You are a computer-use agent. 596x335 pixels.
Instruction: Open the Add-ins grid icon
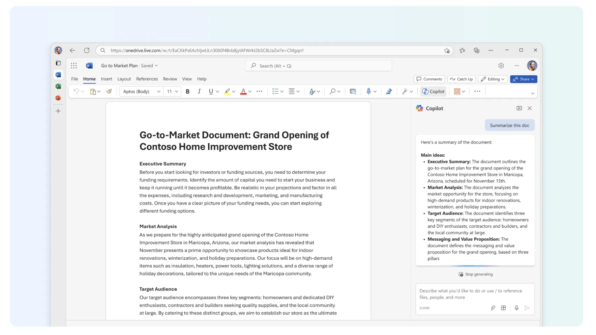[457, 91]
